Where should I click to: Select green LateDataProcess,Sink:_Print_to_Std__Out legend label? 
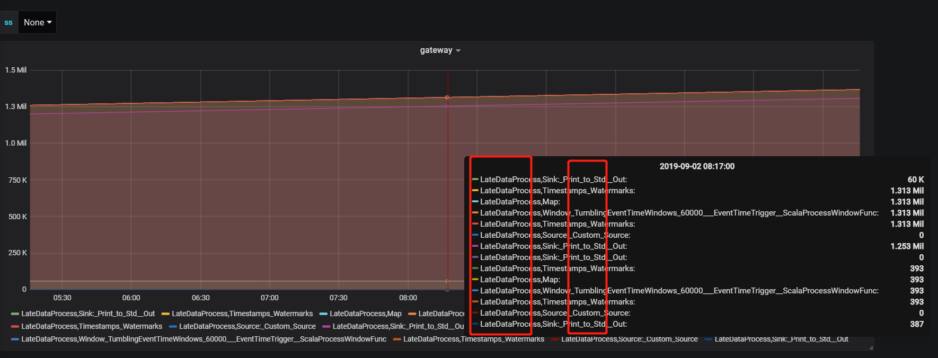(88, 314)
